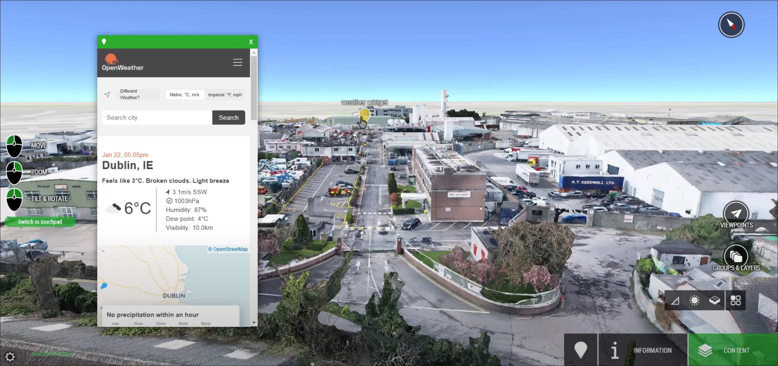
Task: Select Imperial °F, mph units
Action: click(225, 95)
